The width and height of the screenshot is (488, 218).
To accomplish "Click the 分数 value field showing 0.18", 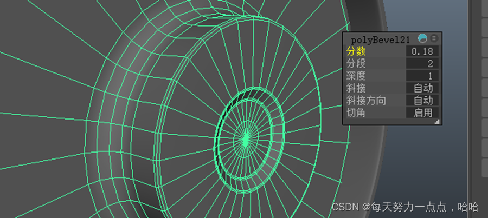I will [x=422, y=51].
